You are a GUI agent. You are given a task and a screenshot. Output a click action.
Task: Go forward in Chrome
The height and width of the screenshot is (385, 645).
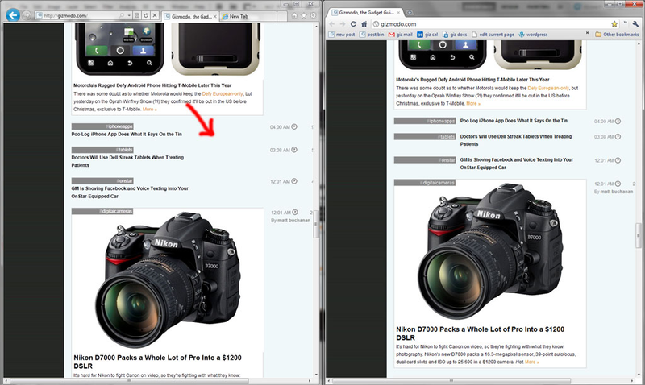click(x=343, y=24)
